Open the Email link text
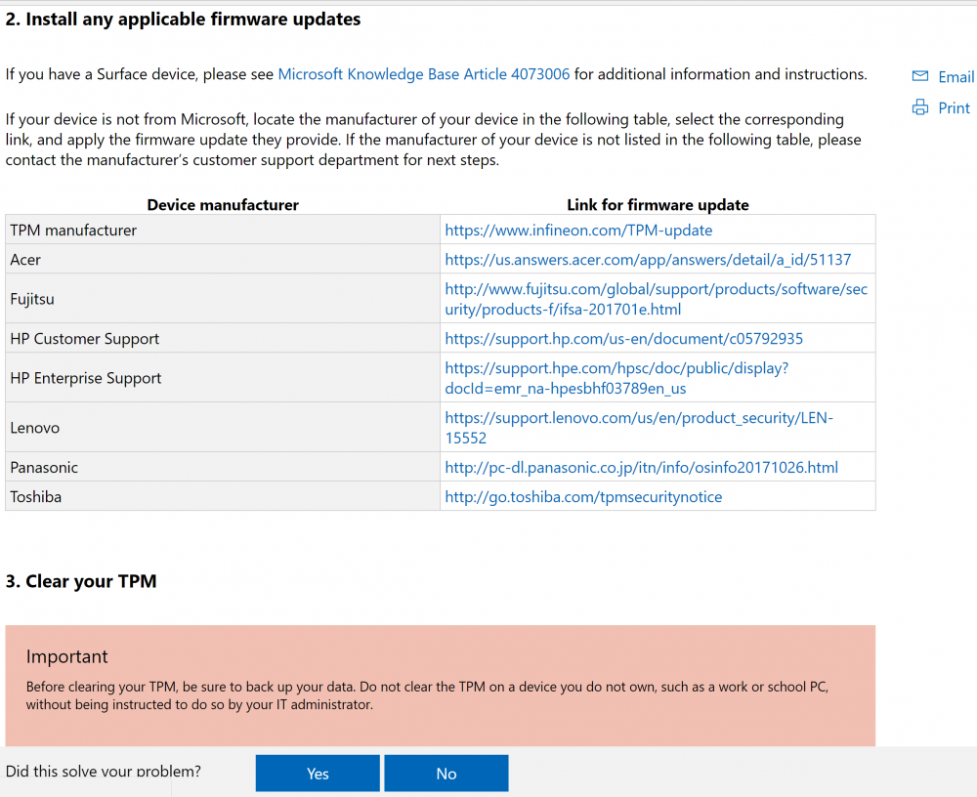977x797 pixels. click(956, 77)
